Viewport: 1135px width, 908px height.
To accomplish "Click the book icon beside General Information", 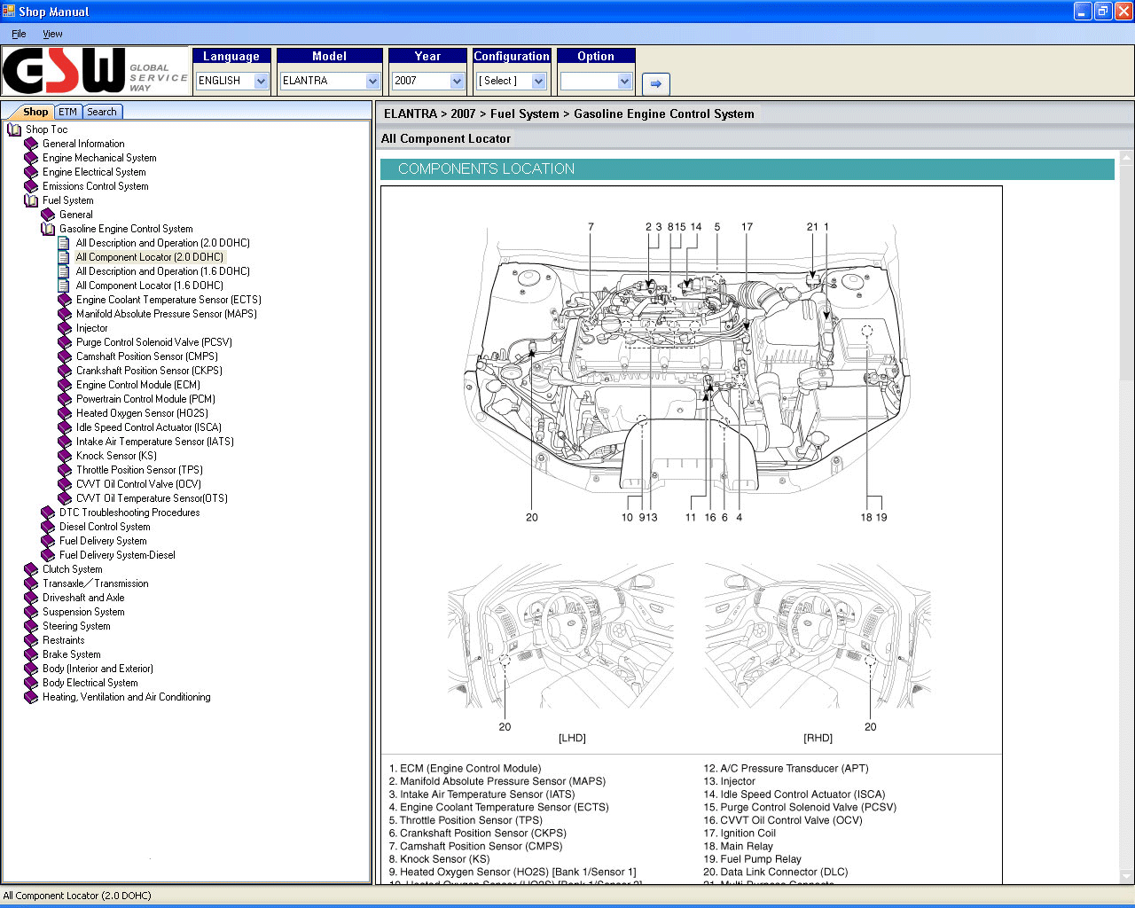I will tap(31, 144).
